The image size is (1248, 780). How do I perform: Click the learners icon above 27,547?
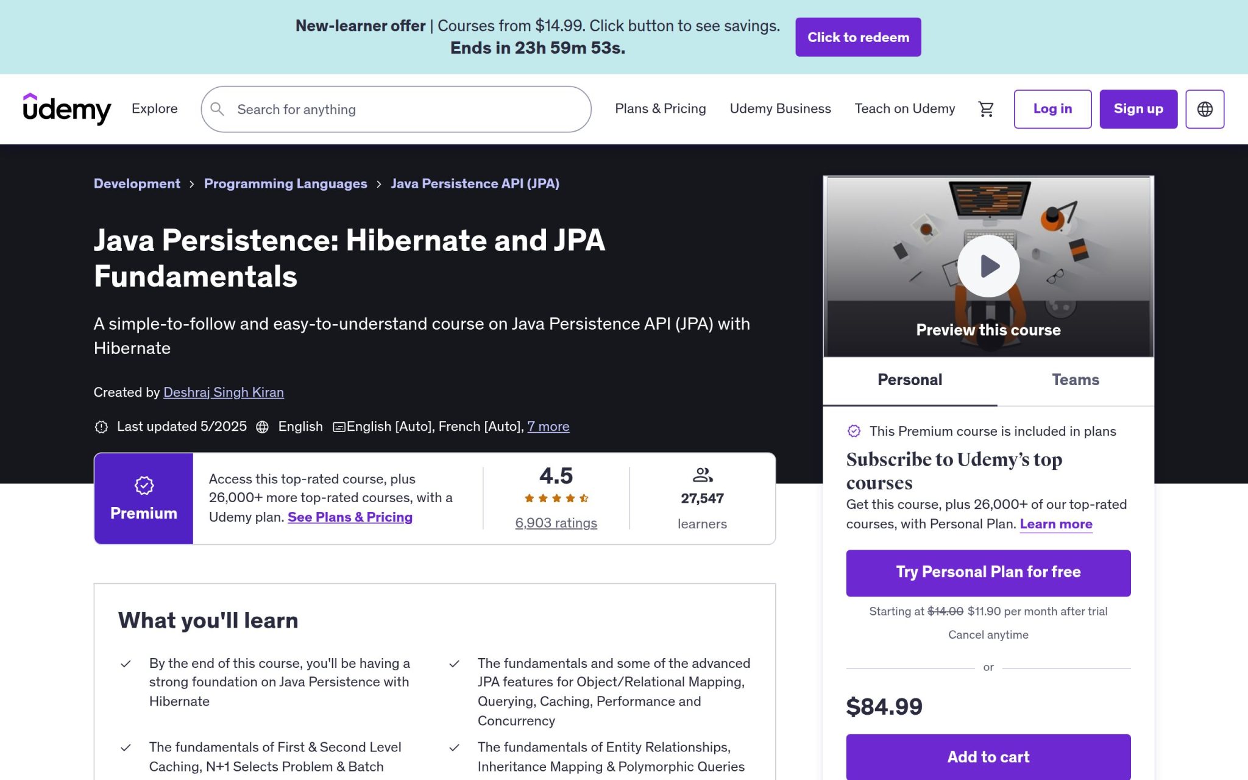(702, 474)
